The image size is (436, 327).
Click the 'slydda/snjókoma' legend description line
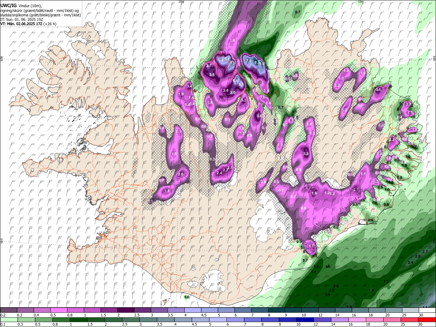pyautogui.click(x=41, y=15)
